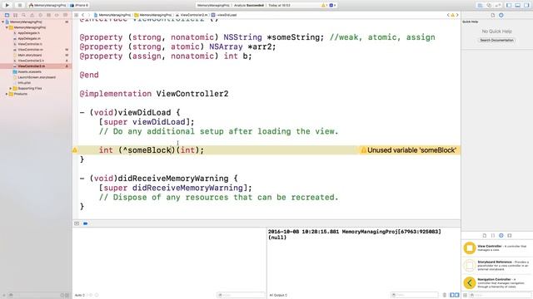This screenshot has height=299, width=533.
Task: Go back in editor history
Action: [x=83, y=15]
